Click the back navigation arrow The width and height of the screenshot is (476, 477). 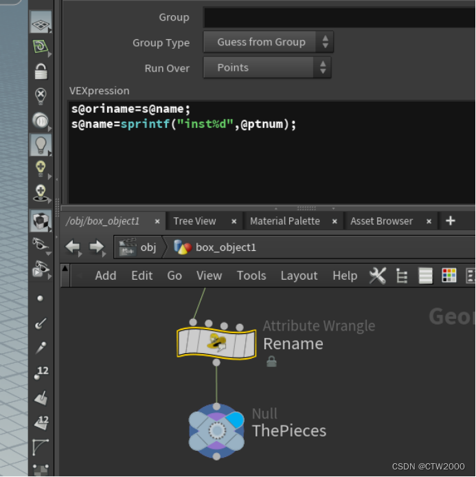(x=73, y=247)
